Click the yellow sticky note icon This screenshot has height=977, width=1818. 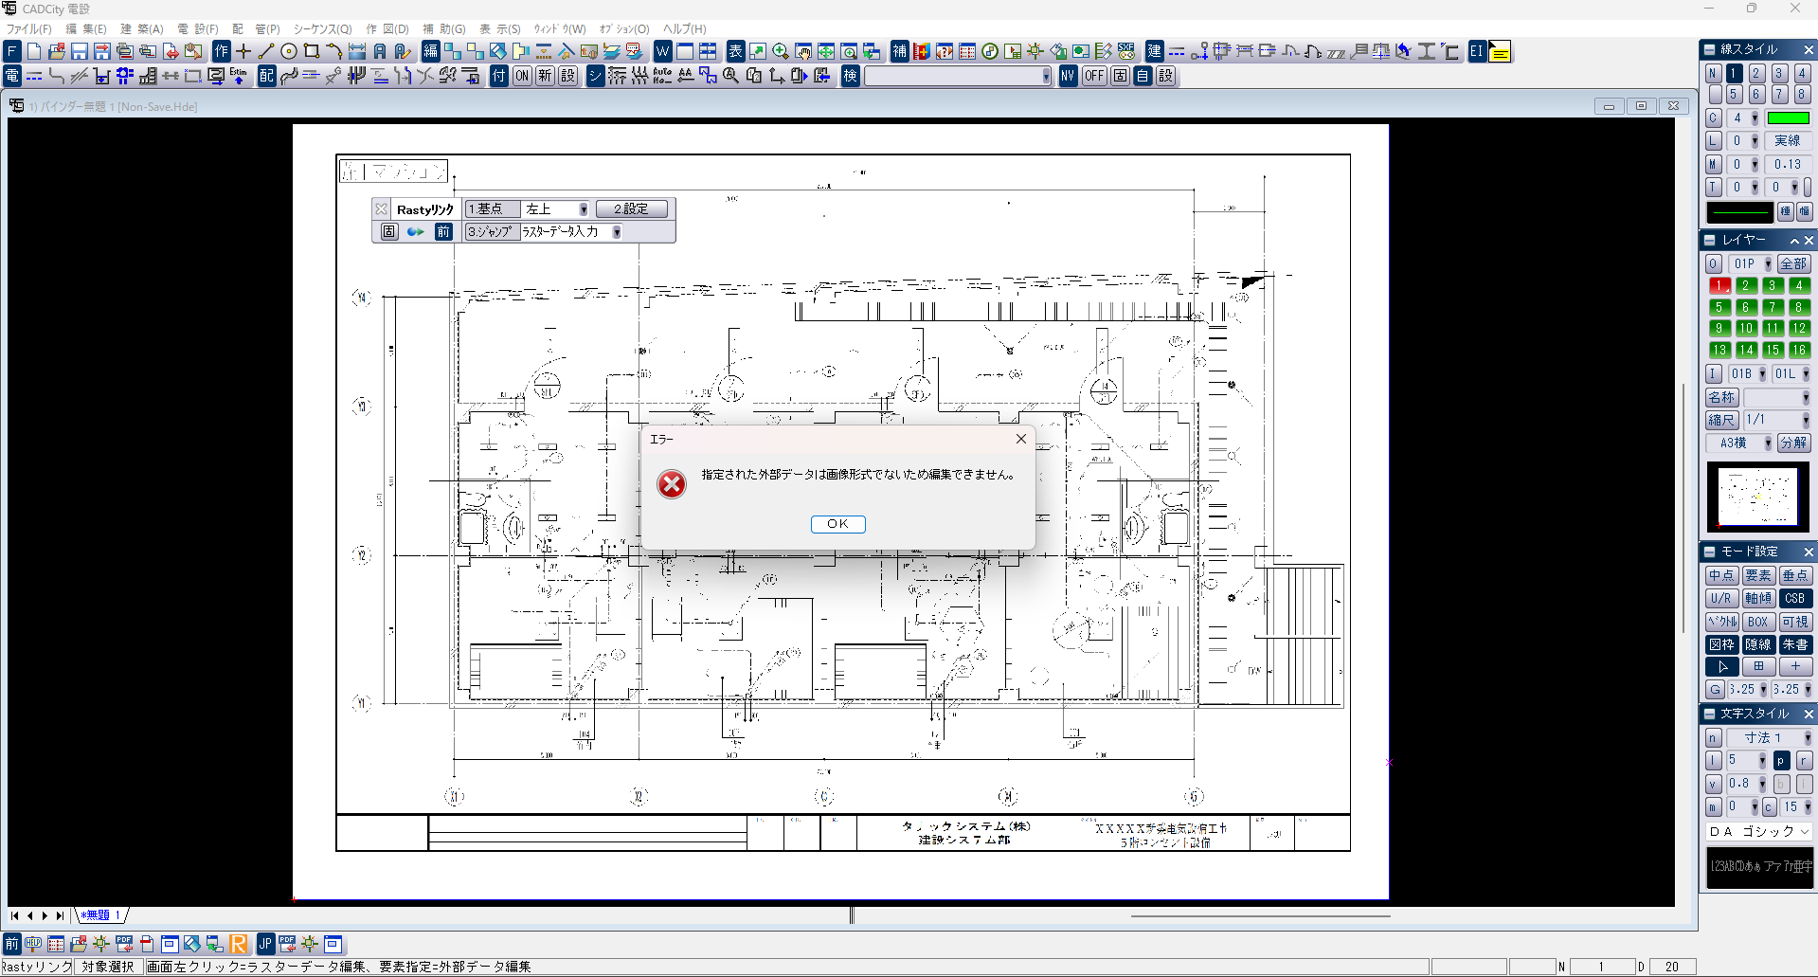tap(1500, 52)
